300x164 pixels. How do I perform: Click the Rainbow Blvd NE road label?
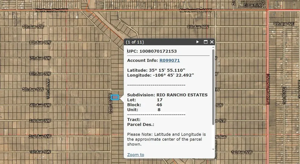268,89
